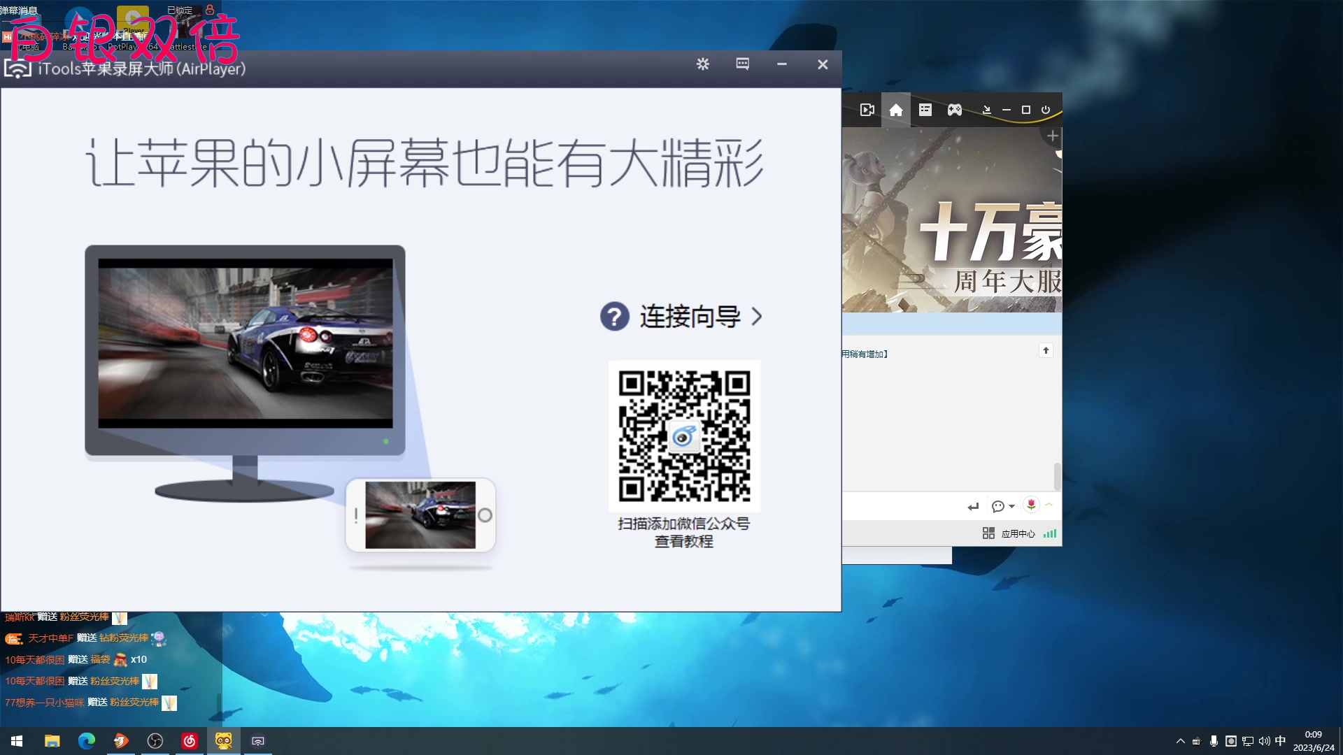
Task: Click the WeChat QR code image
Action: click(684, 436)
